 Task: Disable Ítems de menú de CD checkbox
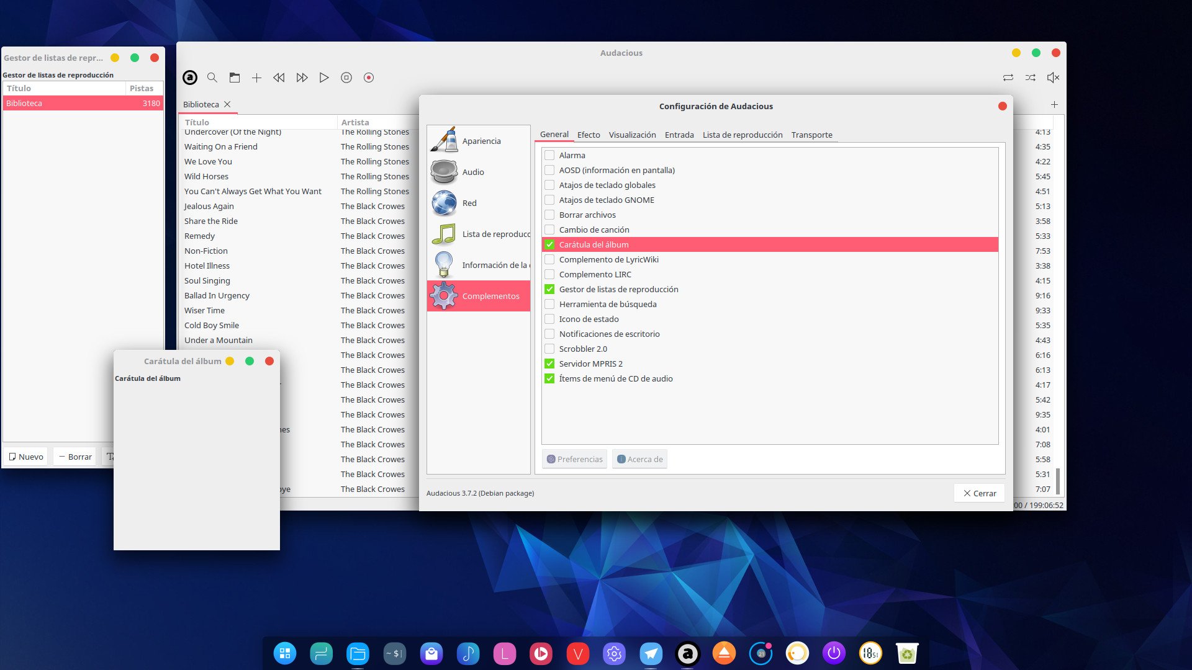[549, 378]
